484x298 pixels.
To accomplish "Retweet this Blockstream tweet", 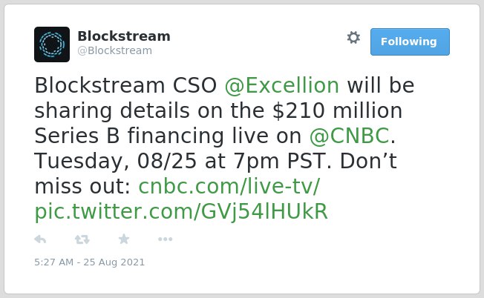I will 82,239.
